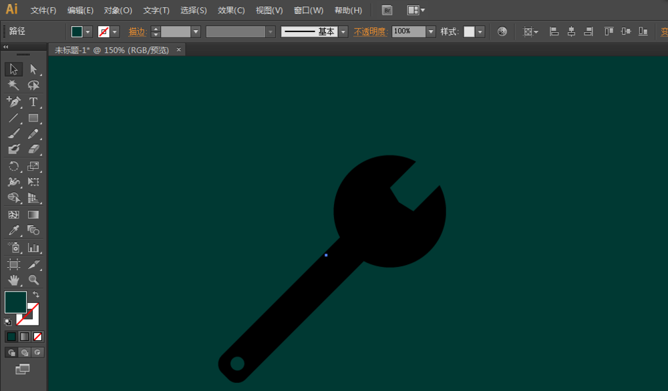The height and width of the screenshot is (391, 668).
Task: Open the 效果(C) menu
Action: point(231,11)
